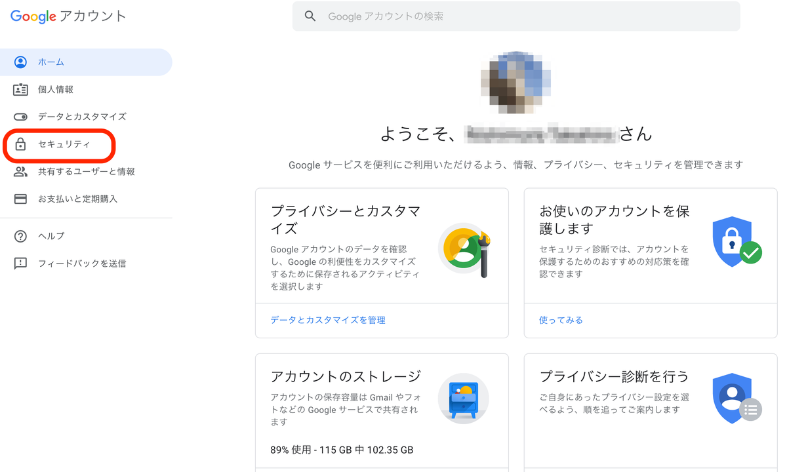The height and width of the screenshot is (472, 787).
Task: Click the お使いのアカウントを保護します heading
Action: coord(615,220)
